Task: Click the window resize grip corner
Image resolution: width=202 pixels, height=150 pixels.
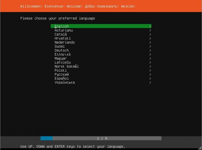Action: (200, 148)
